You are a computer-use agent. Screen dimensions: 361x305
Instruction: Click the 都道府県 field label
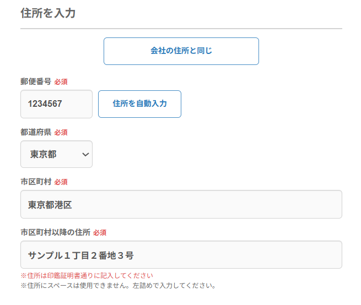(36, 132)
